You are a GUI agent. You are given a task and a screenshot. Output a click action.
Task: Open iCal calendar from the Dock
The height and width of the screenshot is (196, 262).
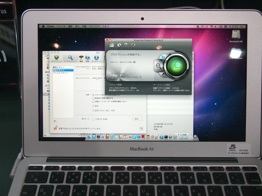coord(125,137)
